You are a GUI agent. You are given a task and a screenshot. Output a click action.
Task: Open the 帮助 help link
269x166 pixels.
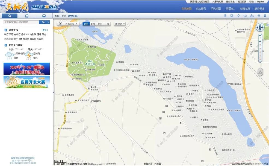252,2
